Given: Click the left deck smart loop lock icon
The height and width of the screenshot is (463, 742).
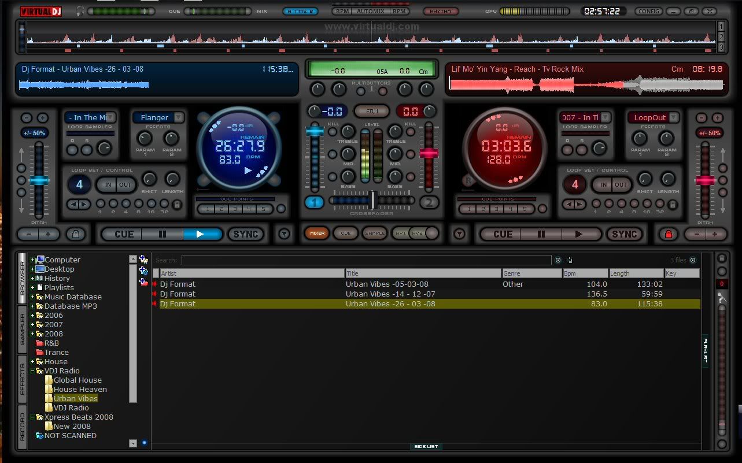Looking at the screenshot, I should tap(177, 204).
